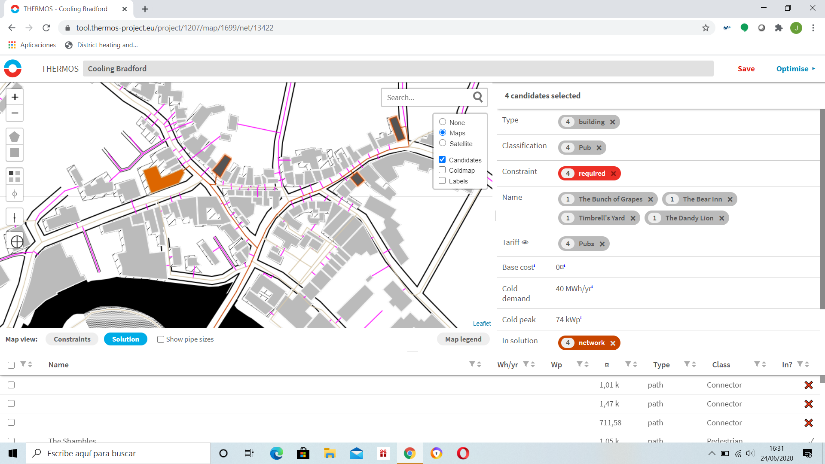Check the Show pipe sizes box
The image size is (825, 464).
click(161, 339)
